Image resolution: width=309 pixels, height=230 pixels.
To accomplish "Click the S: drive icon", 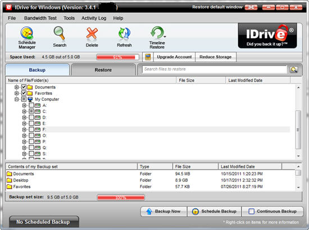I will pos(38,154).
